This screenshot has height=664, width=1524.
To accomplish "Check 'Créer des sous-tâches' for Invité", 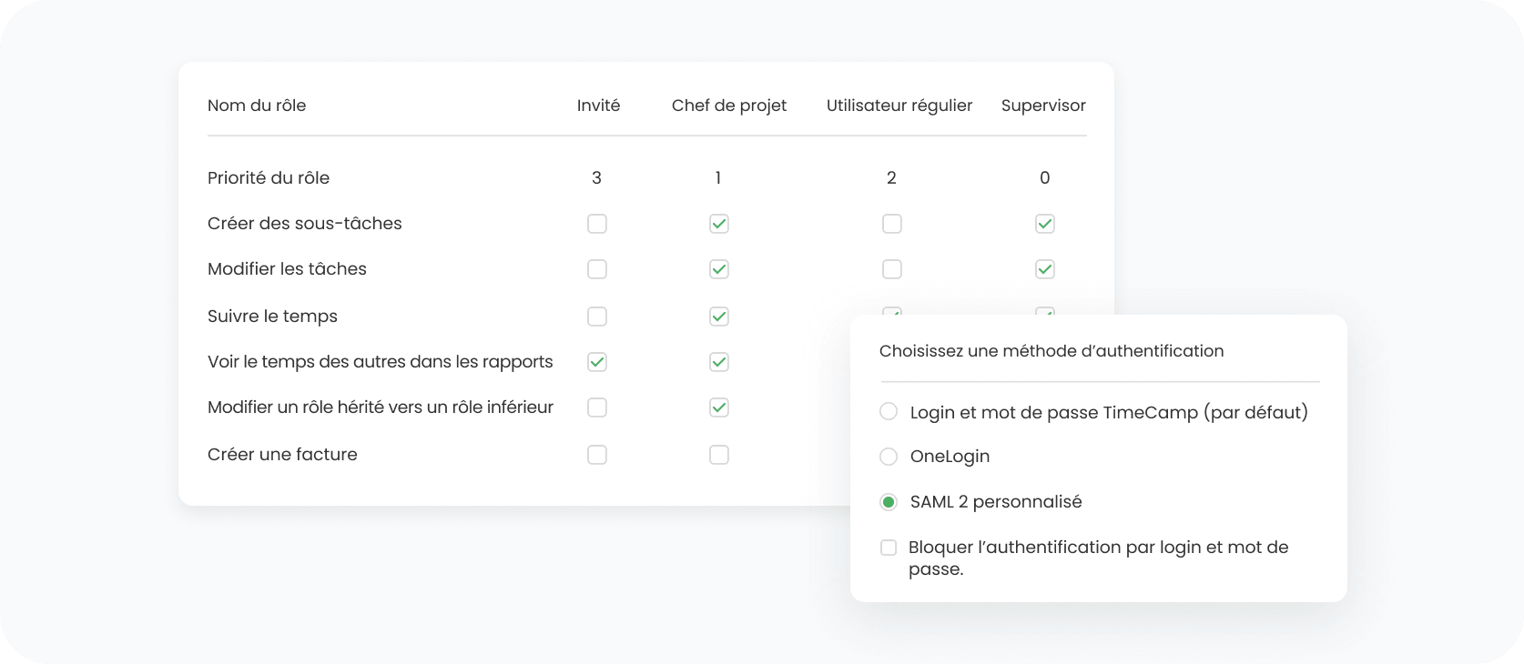I will (597, 224).
